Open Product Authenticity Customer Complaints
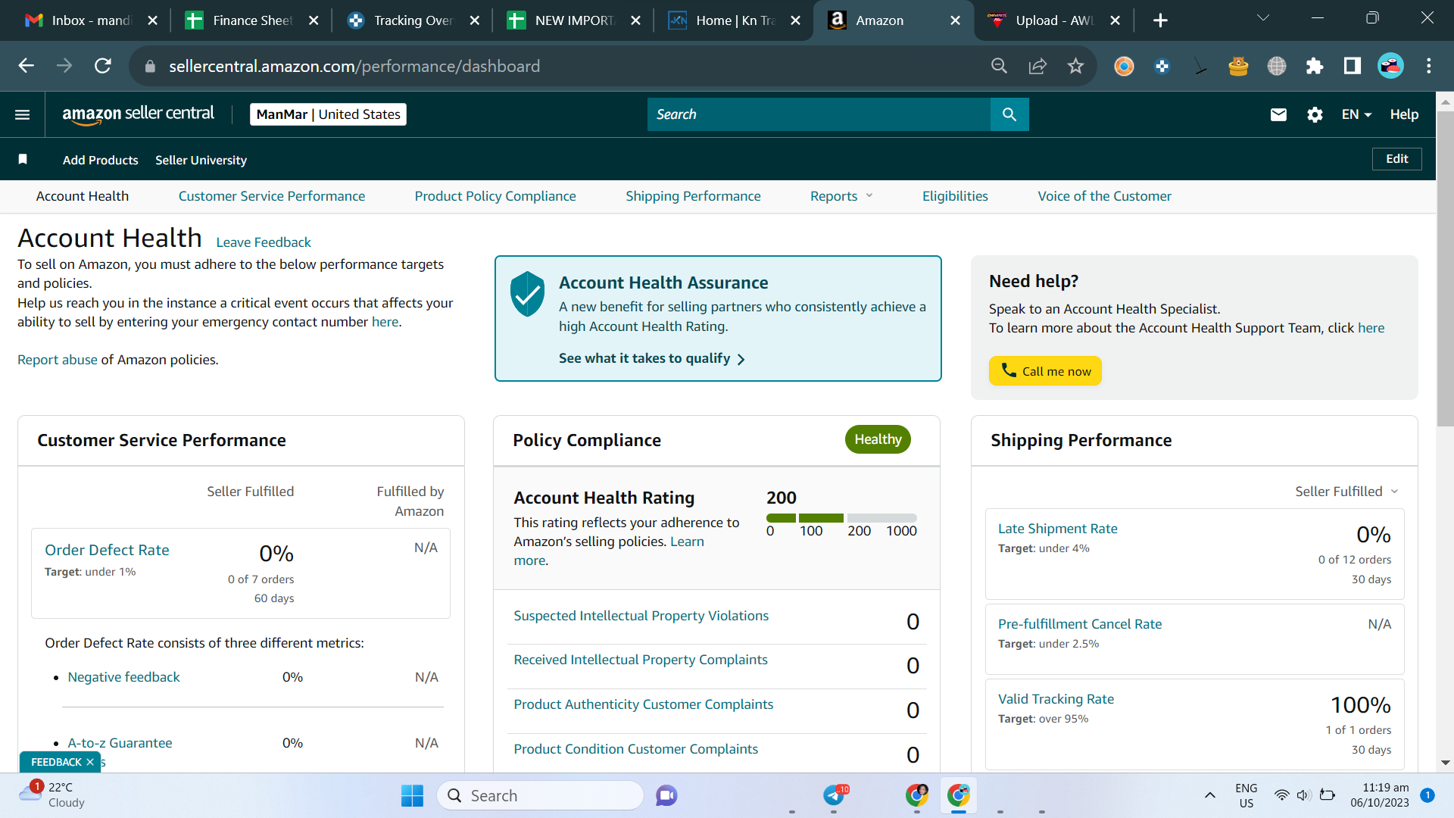The width and height of the screenshot is (1454, 818). point(643,704)
